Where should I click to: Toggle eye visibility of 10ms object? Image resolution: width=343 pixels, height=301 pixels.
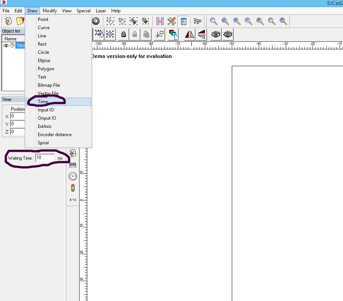click(6, 46)
